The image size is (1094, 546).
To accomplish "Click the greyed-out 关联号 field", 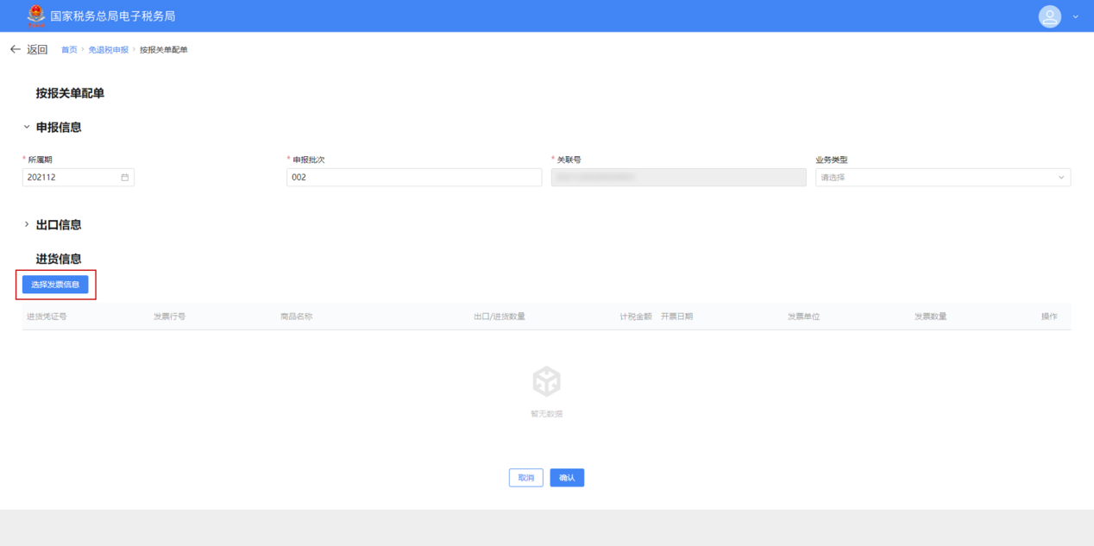I will coord(678,178).
